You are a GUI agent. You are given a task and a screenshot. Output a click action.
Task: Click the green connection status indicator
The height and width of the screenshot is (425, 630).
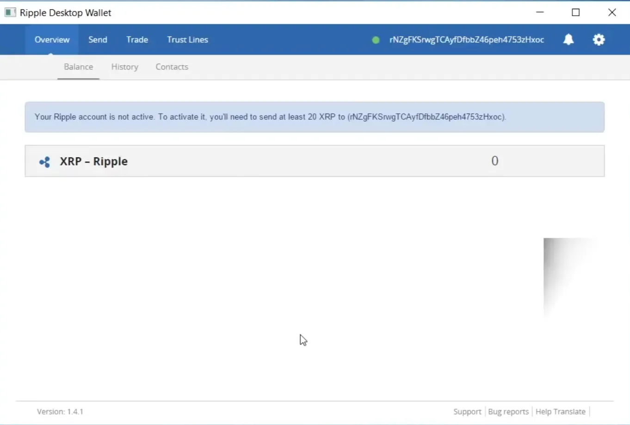pyautogui.click(x=376, y=40)
